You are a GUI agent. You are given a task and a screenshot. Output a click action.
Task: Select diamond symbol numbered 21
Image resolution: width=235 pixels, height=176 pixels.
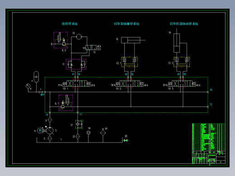pyautogui.click(x=78, y=136)
